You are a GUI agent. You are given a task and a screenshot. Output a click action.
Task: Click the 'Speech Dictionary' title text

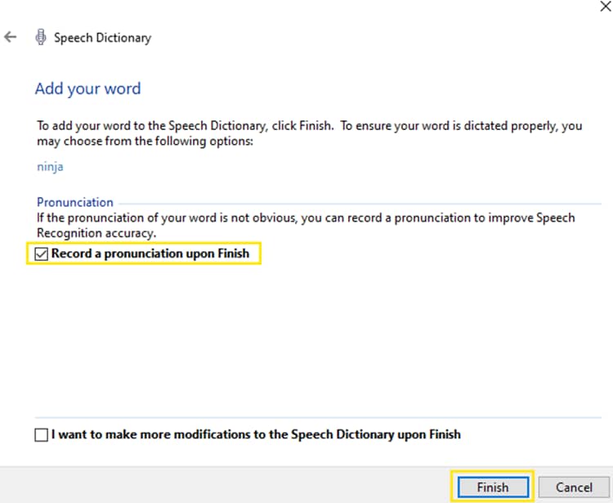[102, 38]
